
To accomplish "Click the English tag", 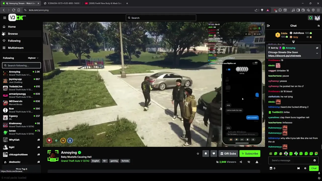I will [95, 161].
